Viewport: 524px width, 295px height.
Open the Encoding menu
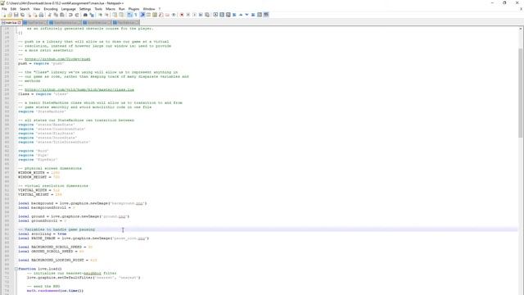(51, 9)
